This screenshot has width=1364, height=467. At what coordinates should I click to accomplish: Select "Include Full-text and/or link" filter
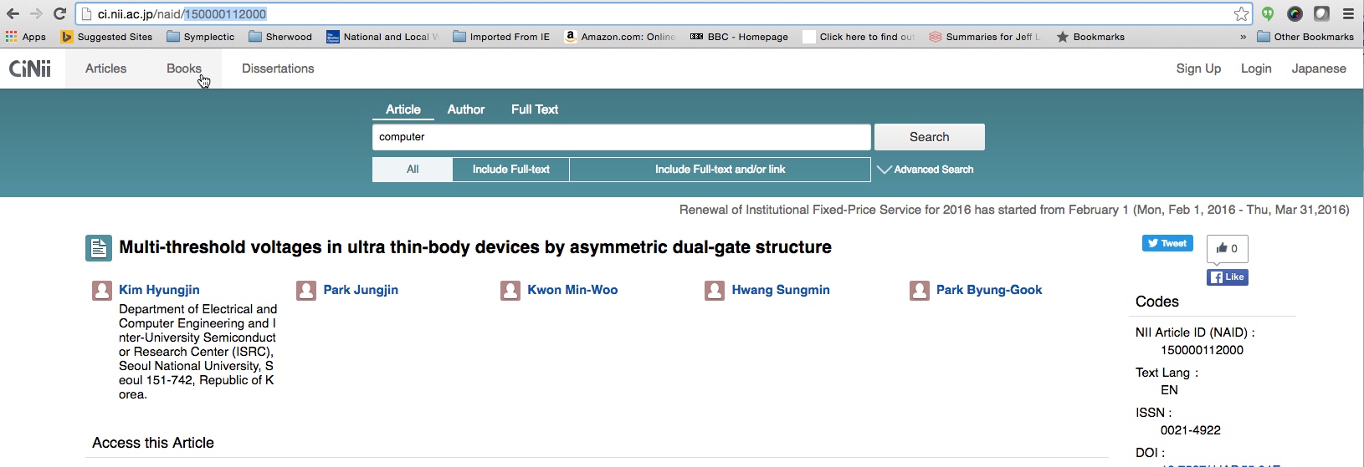(x=720, y=170)
